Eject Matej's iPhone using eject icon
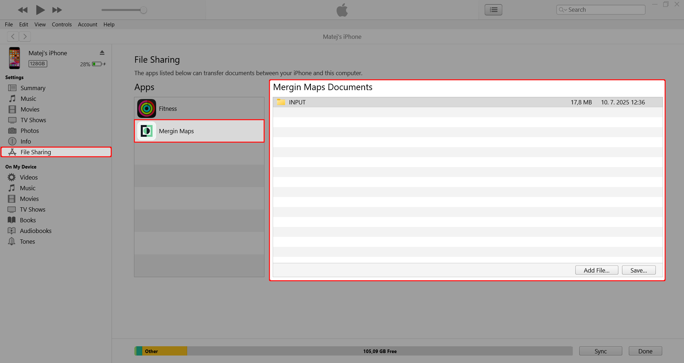 pyautogui.click(x=102, y=52)
